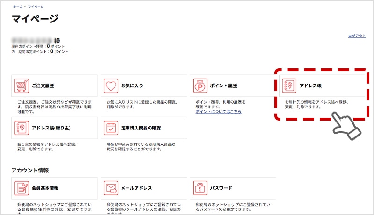Click the icon beside アドレス帳(贈り主)
This screenshot has width=374, height=215.
point(22,128)
